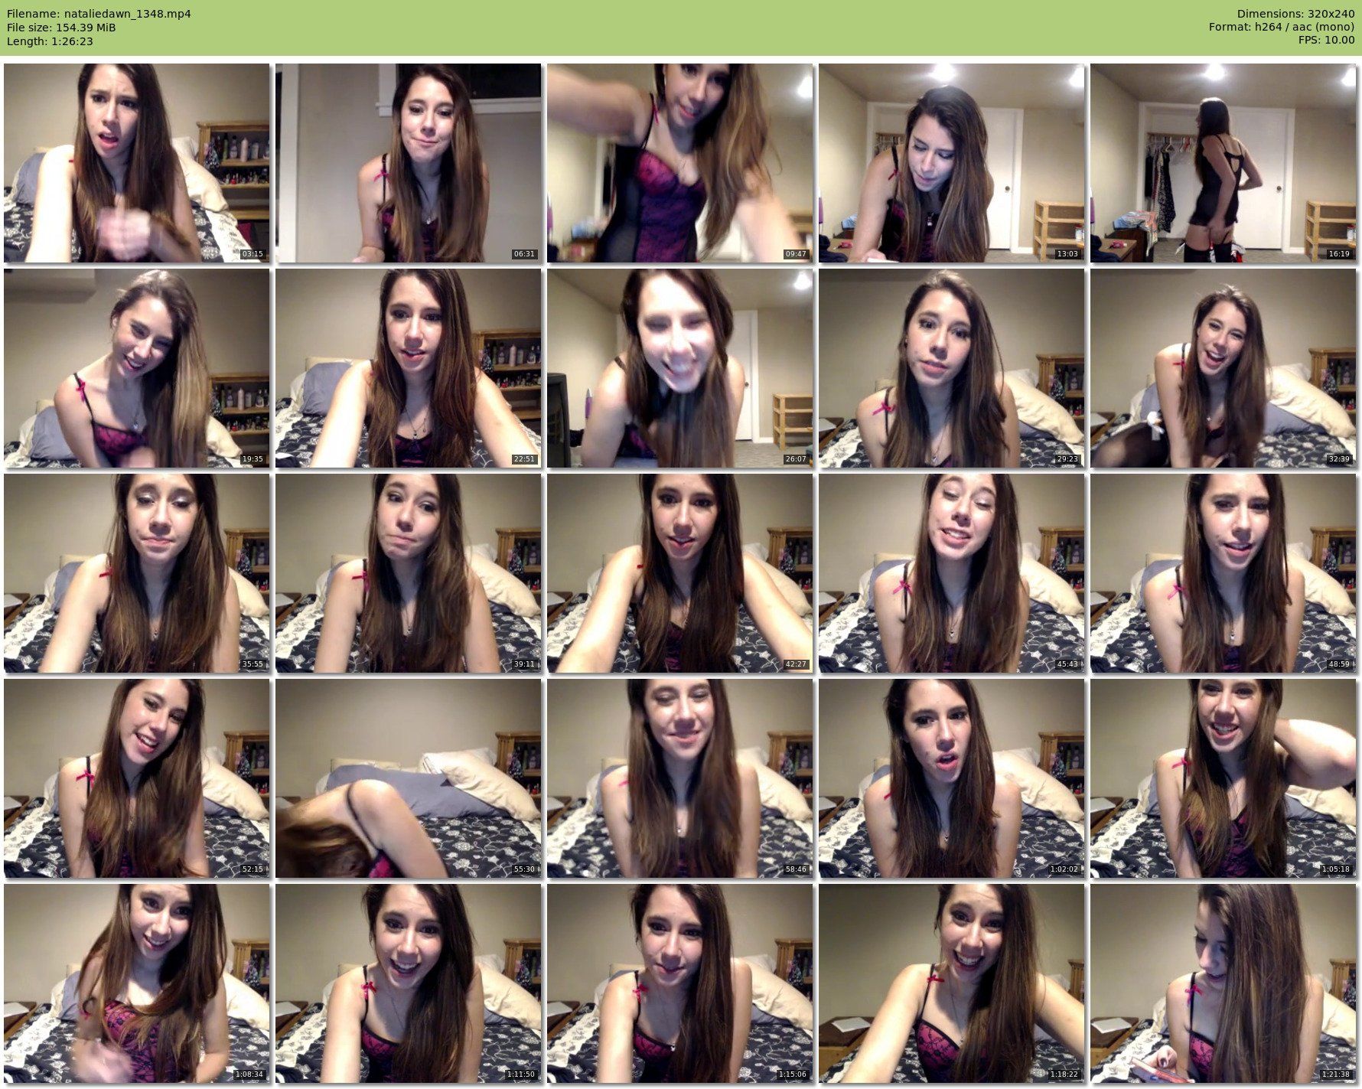Viewport: 1362px width, 1089px height.
Task: Select the thumbnail timestamped 35:55
Action: point(136,573)
